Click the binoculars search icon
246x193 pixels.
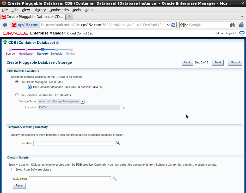[x=232, y=25]
